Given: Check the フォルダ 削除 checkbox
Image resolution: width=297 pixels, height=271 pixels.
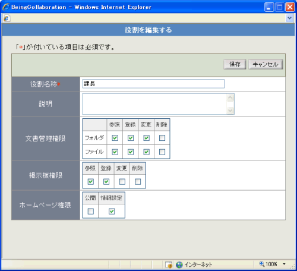Looking at the screenshot, I should pyautogui.click(x=162, y=138).
